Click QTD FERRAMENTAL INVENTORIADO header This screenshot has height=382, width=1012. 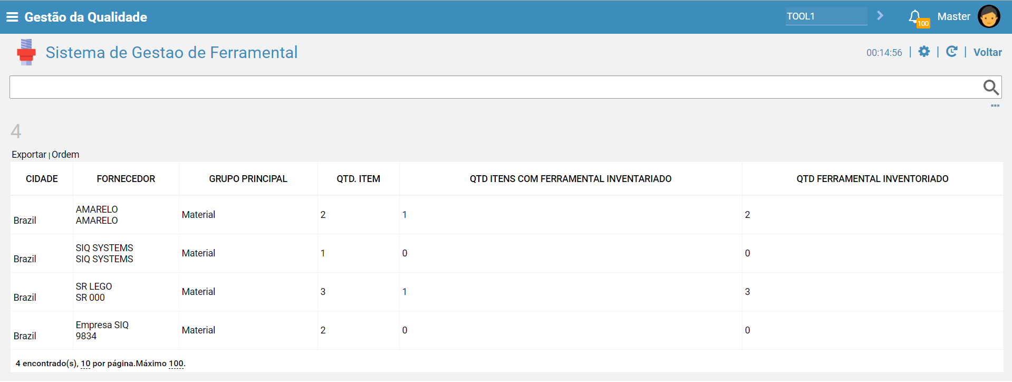coord(872,179)
